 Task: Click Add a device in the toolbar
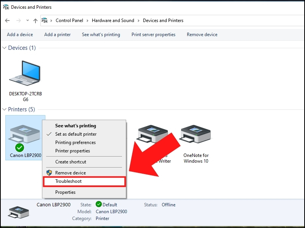pos(20,35)
